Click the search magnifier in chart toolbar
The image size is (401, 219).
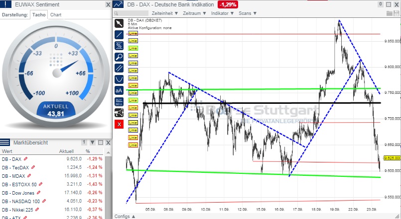click(x=116, y=13)
